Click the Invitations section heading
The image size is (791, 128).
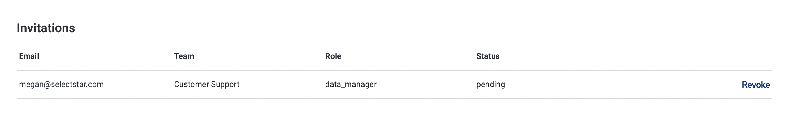pyautogui.click(x=46, y=28)
